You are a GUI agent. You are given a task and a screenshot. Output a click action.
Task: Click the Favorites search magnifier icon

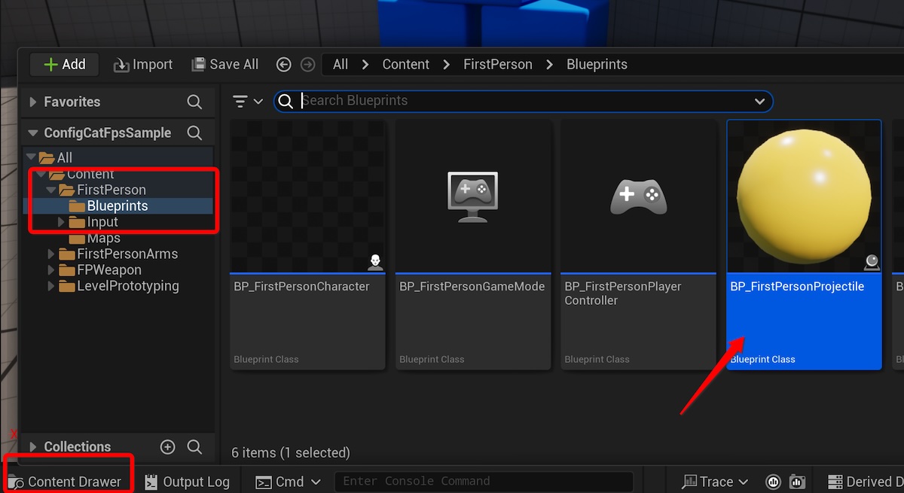coord(194,102)
